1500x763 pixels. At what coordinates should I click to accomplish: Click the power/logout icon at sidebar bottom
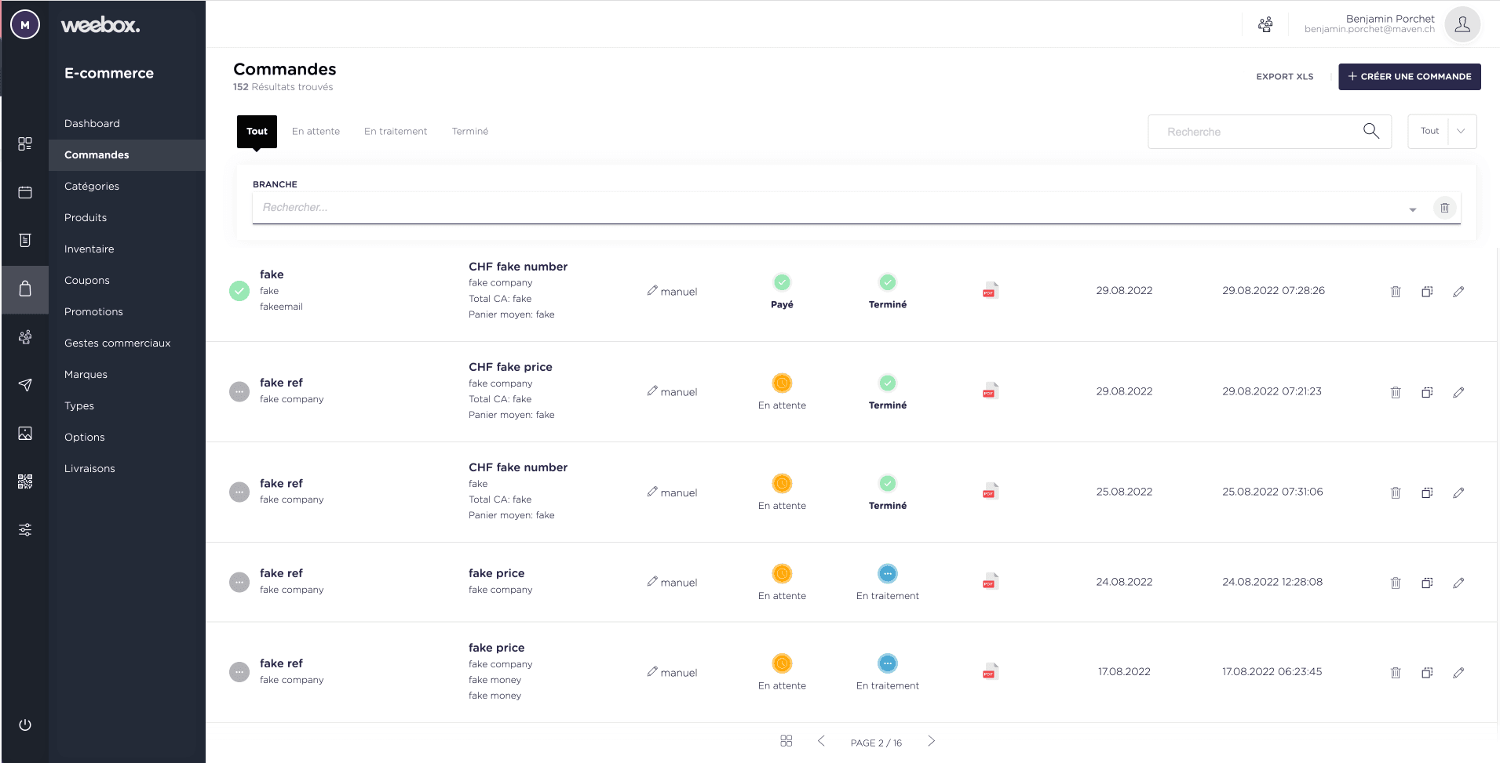[25, 725]
